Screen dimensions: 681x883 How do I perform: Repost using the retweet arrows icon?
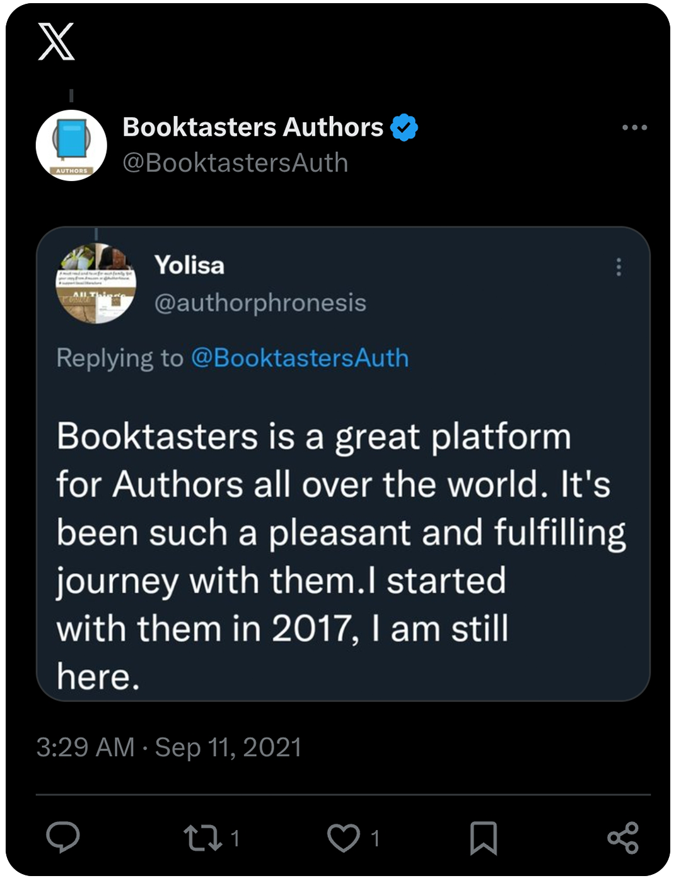(x=202, y=838)
